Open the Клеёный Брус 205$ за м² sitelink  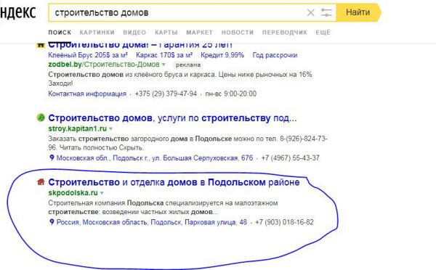coord(88,55)
